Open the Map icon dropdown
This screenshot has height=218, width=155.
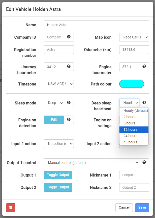coord(134,37)
